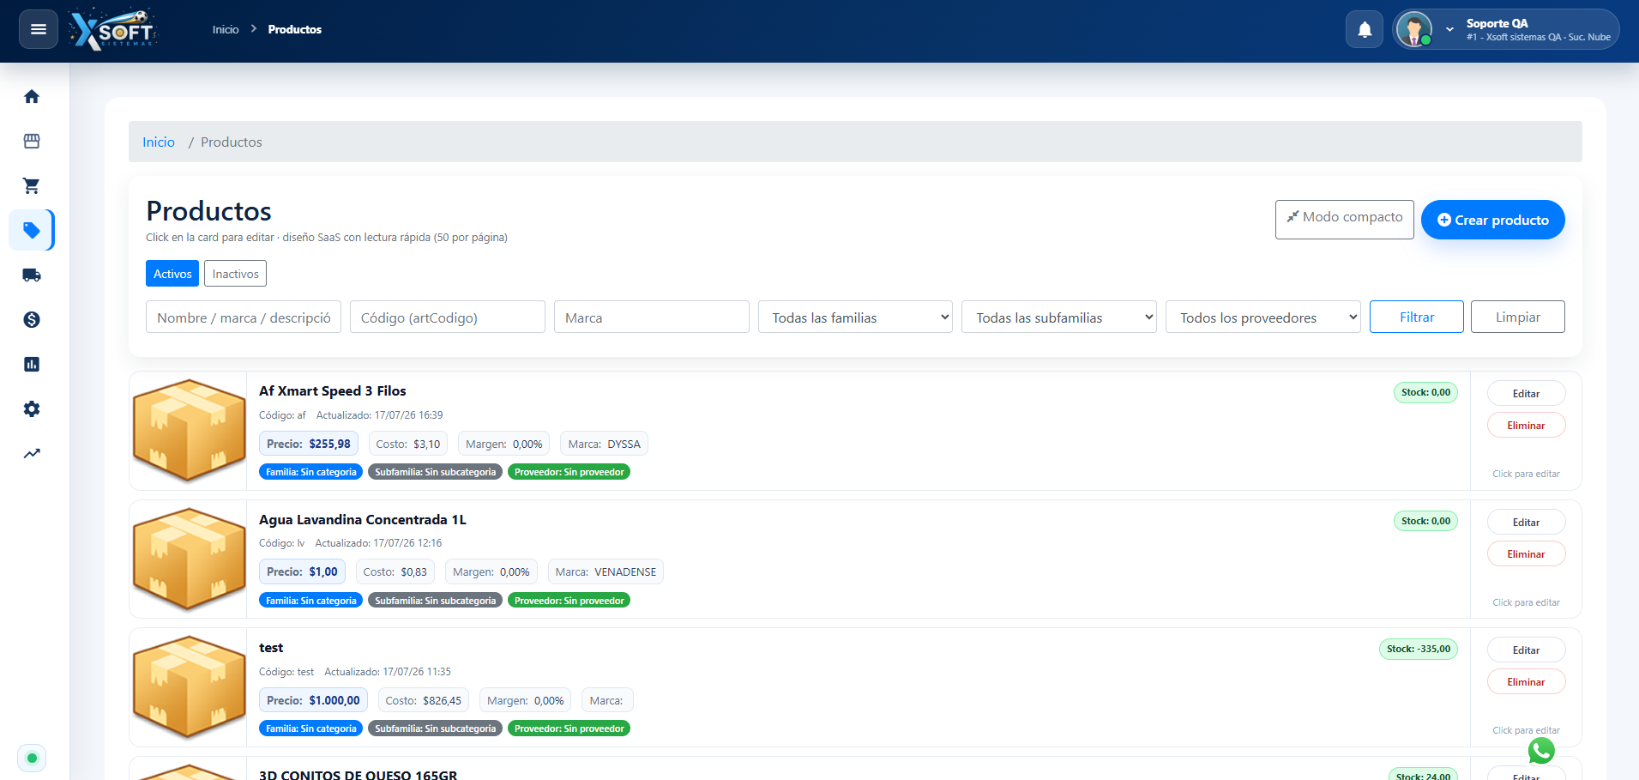Viewport: 1639px width, 780px height.
Task: Click Agua Lavandina Concentrada 1L image
Action: point(189,559)
